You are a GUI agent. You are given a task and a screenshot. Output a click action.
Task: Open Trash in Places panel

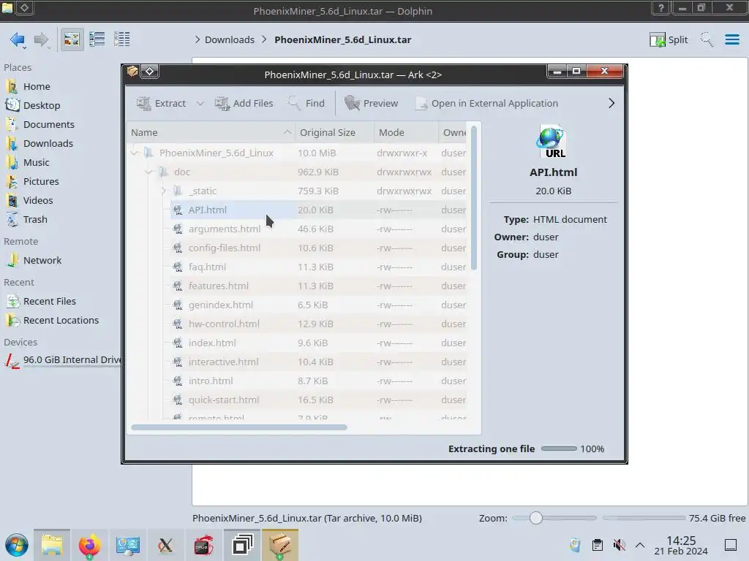point(35,220)
